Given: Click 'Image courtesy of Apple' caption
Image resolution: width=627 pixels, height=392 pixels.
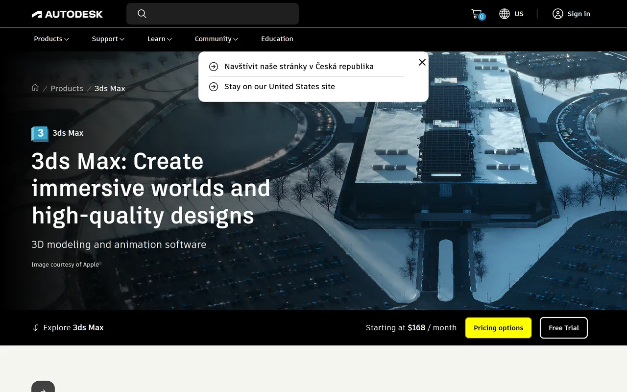Looking at the screenshot, I should pos(65,265).
